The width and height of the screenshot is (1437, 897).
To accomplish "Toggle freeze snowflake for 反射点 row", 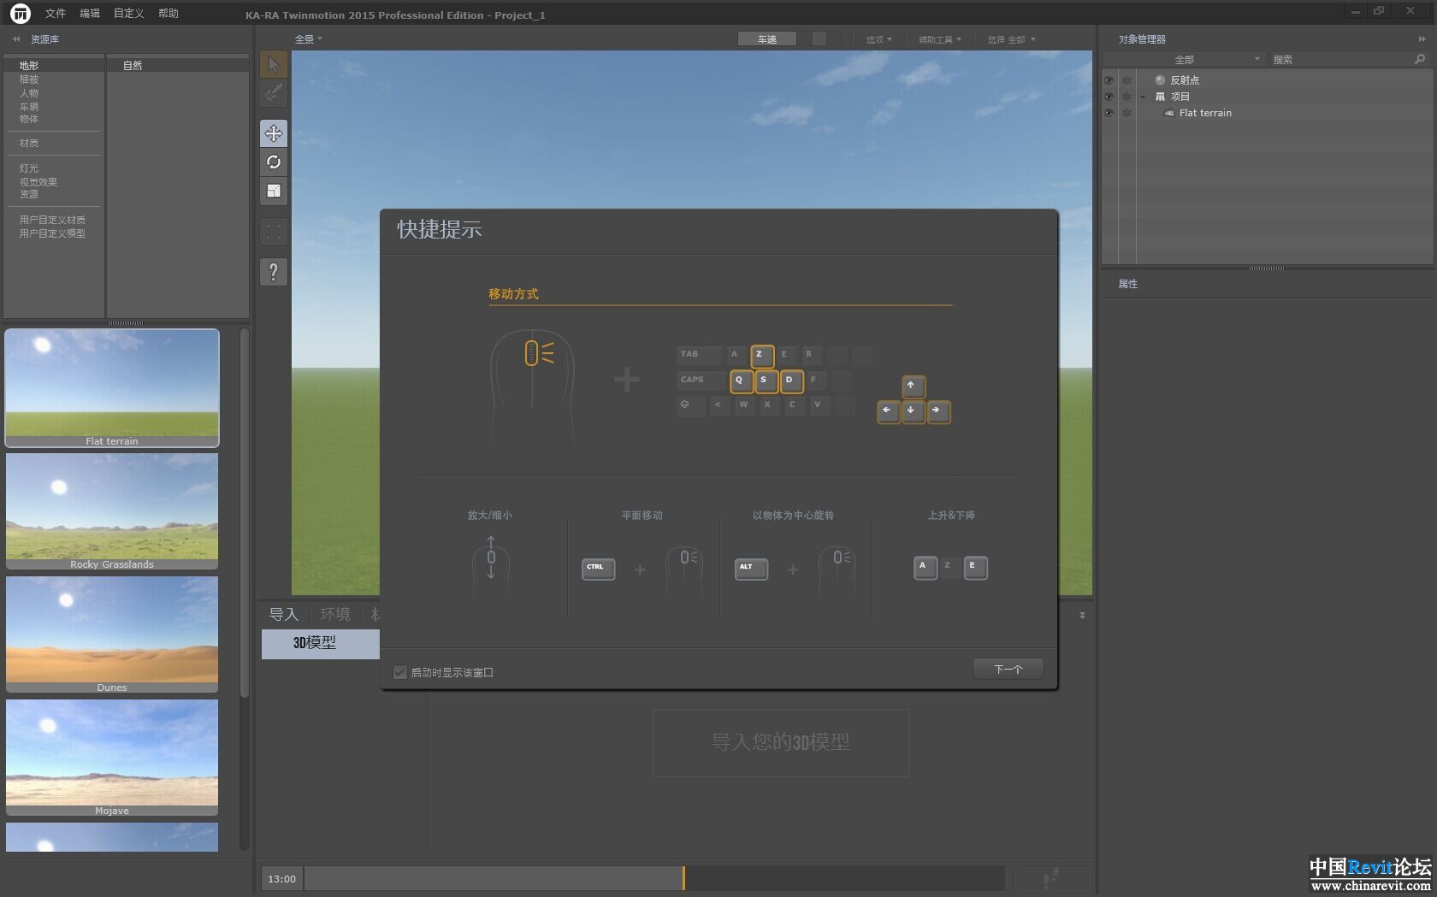I will tap(1127, 80).
